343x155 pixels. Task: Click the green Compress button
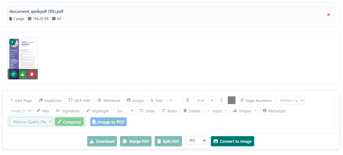coord(69,122)
